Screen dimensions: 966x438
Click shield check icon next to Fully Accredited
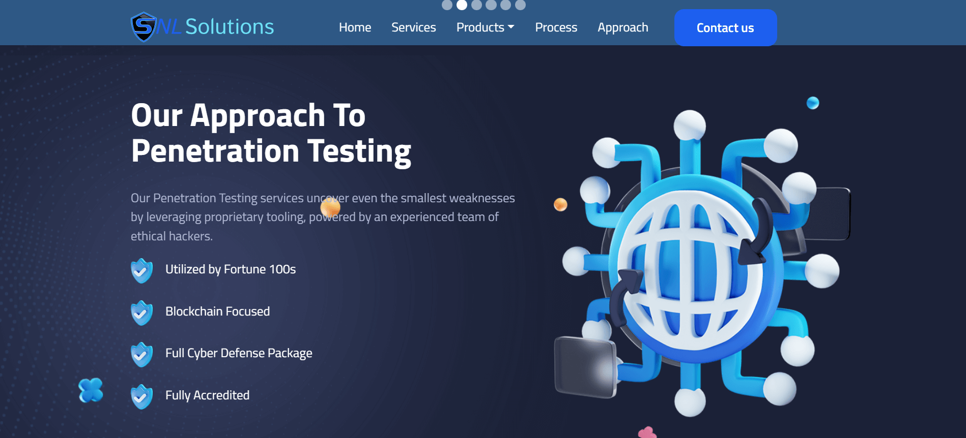pyautogui.click(x=141, y=396)
